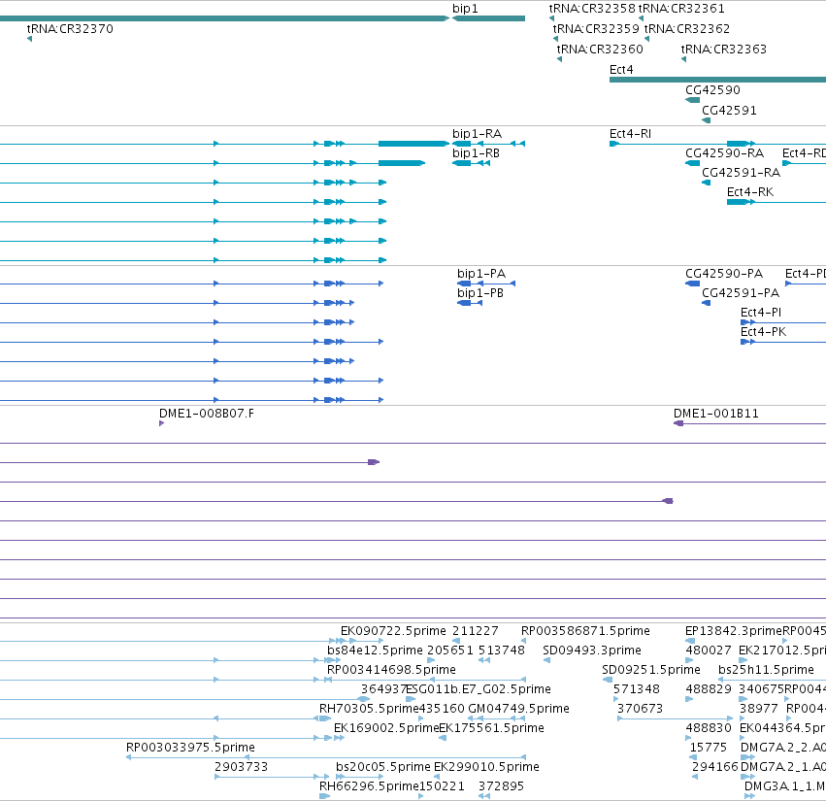
Task: Click feature label 370673
Action: [x=640, y=710]
